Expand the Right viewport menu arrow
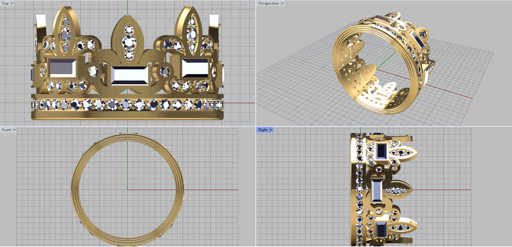 (272, 130)
